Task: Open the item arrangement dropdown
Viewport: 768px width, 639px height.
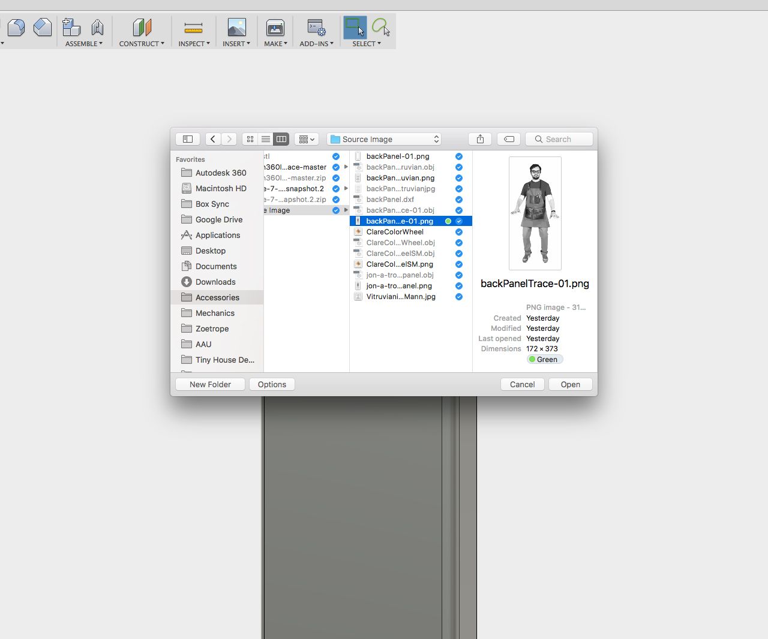Action: point(307,139)
